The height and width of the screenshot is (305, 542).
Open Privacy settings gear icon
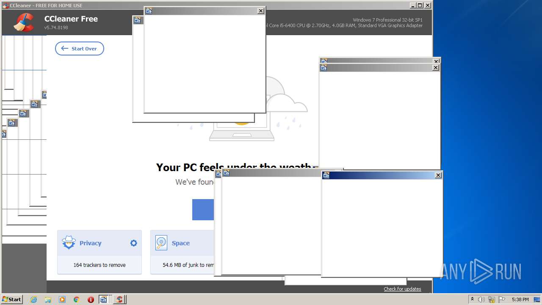(x=134, y=243)
